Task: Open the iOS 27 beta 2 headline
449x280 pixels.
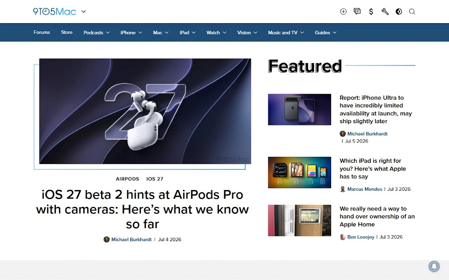Action: [143, 209]
